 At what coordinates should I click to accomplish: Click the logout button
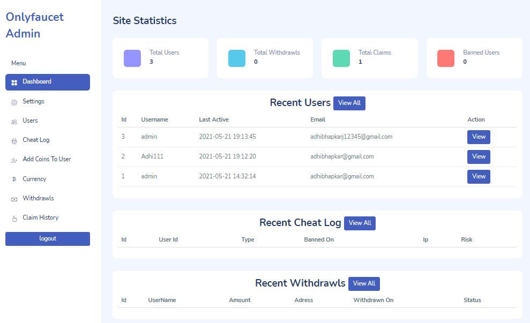[48, 238]
